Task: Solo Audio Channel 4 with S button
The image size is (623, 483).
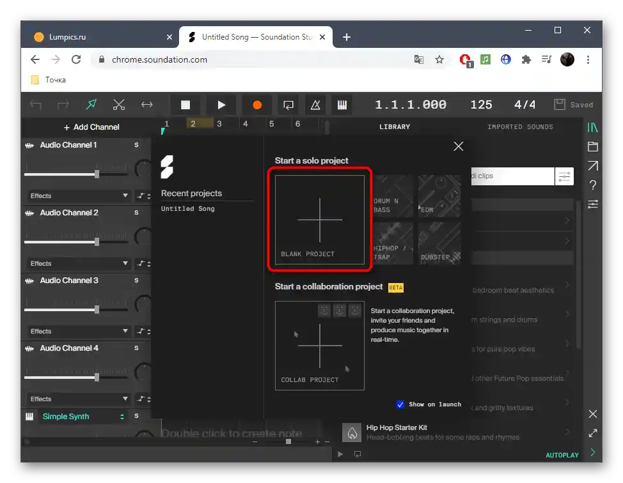Action: (136, 348)
